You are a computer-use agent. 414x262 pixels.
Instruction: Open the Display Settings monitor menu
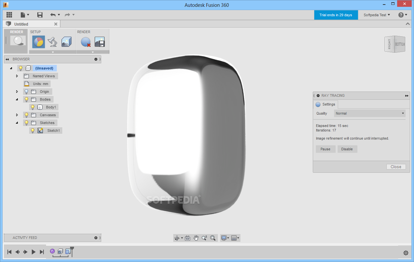[225, 238]
